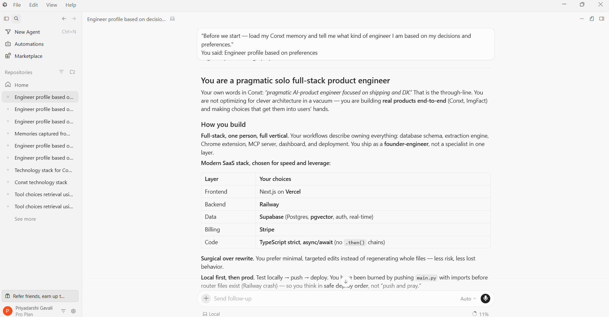Open the settings gear icon

click(74, 311)
